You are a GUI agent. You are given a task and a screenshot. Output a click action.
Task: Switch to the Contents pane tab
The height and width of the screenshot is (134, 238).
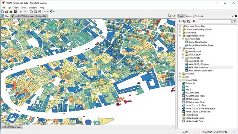(199, 16)
